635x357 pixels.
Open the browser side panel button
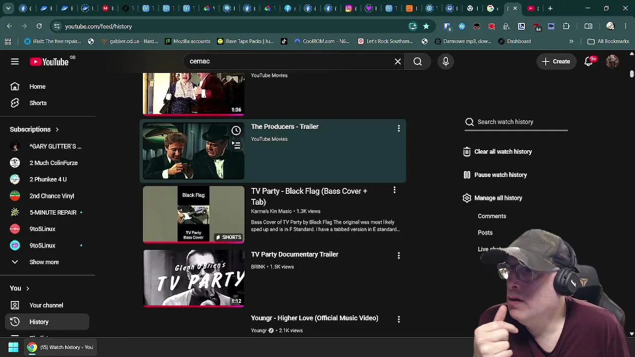click(x=588, y=26)
